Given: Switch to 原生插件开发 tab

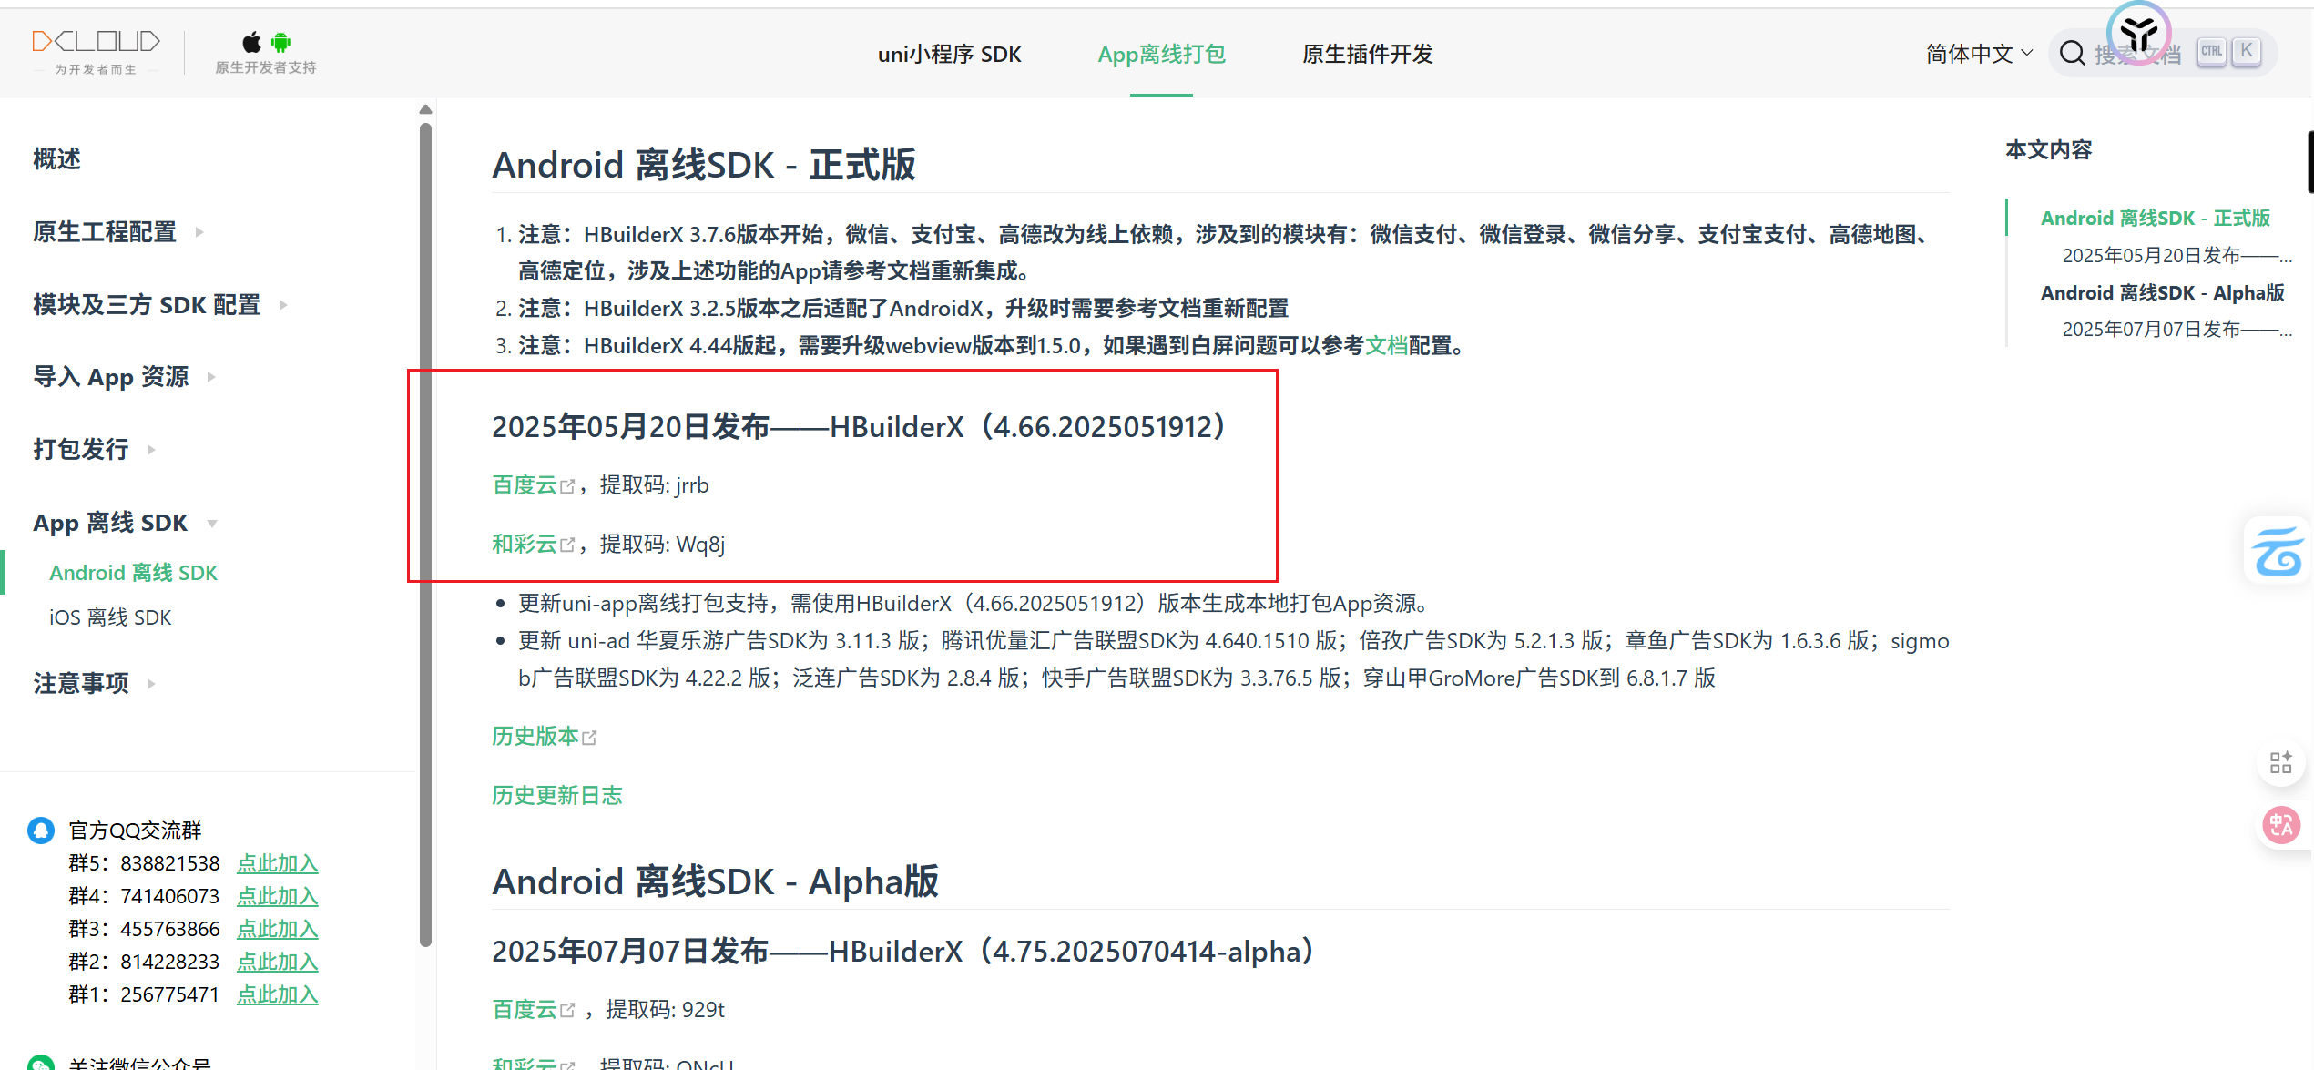Looking at the screenshot, I should click(1367, 54).
